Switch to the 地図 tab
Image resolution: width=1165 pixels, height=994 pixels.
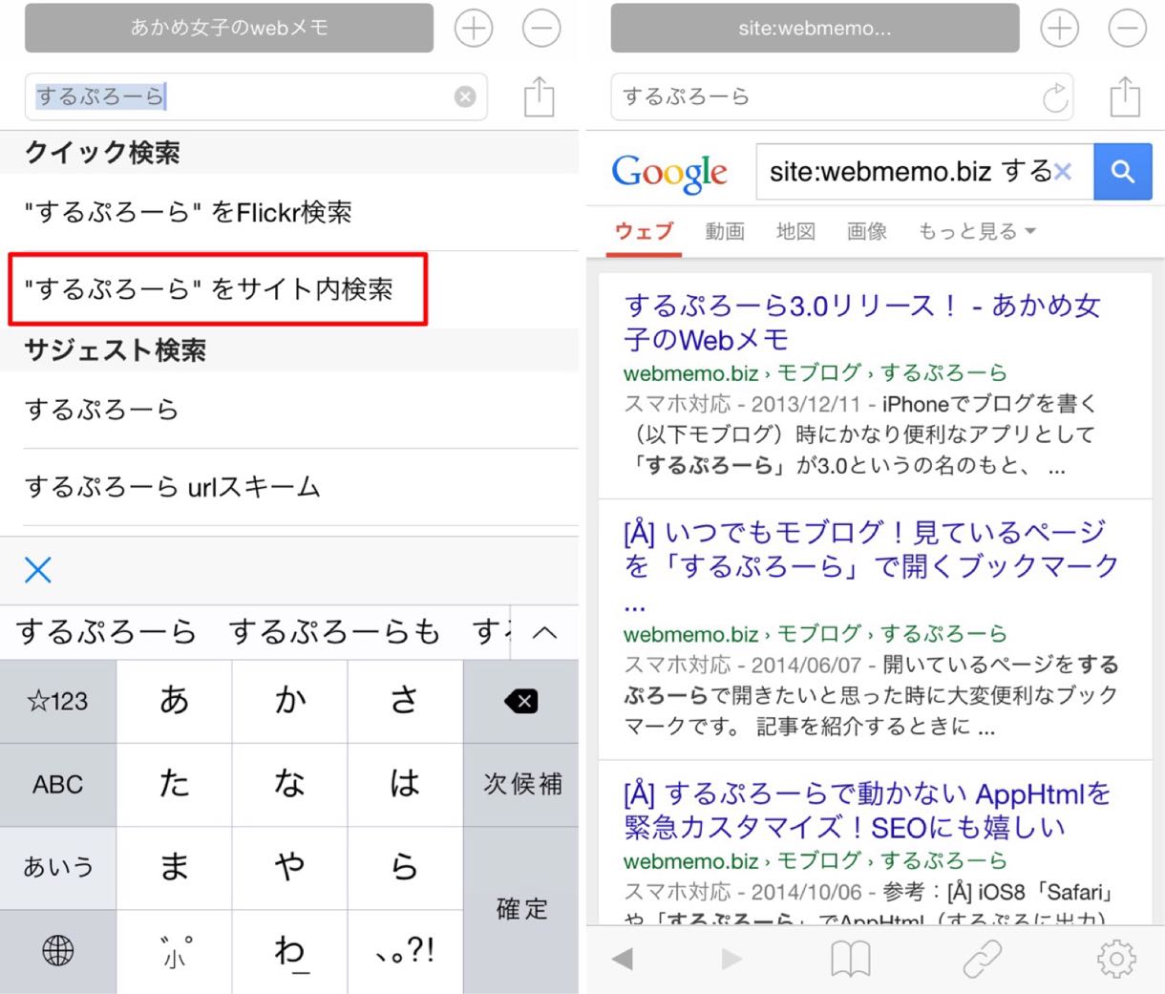[795, 231]
